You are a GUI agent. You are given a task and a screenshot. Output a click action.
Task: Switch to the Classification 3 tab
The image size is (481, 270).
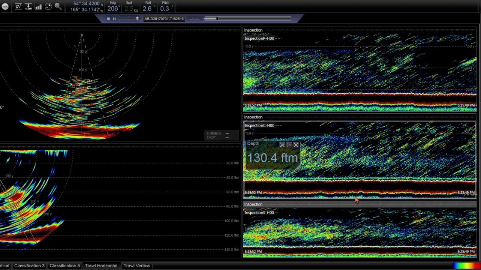tap(29, 265)
